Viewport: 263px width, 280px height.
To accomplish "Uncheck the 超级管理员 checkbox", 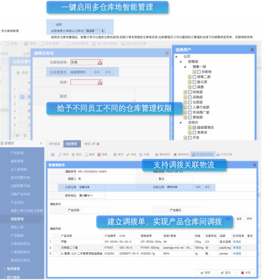I will [x=194, y=128].
